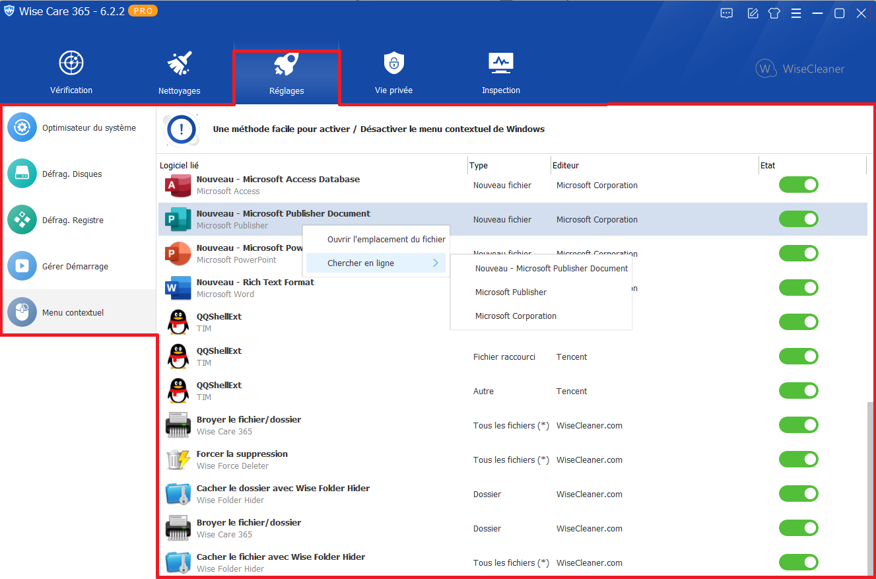876x579 pixels.
Task: Turn off Cacher le fichier switch
Action: (799, 562)
